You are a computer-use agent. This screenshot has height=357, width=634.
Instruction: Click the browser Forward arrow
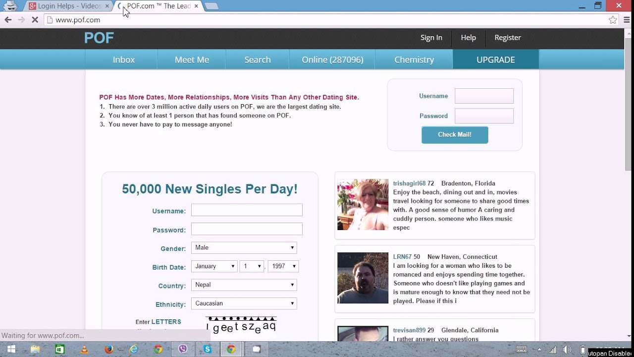pyautogui.click(x=21, y=20)
